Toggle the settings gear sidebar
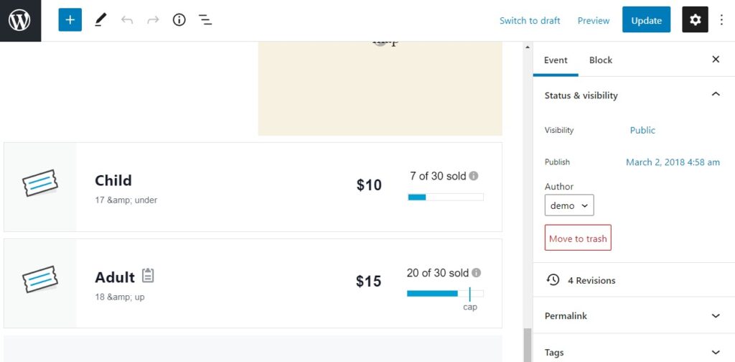 (x=695, y=20)
